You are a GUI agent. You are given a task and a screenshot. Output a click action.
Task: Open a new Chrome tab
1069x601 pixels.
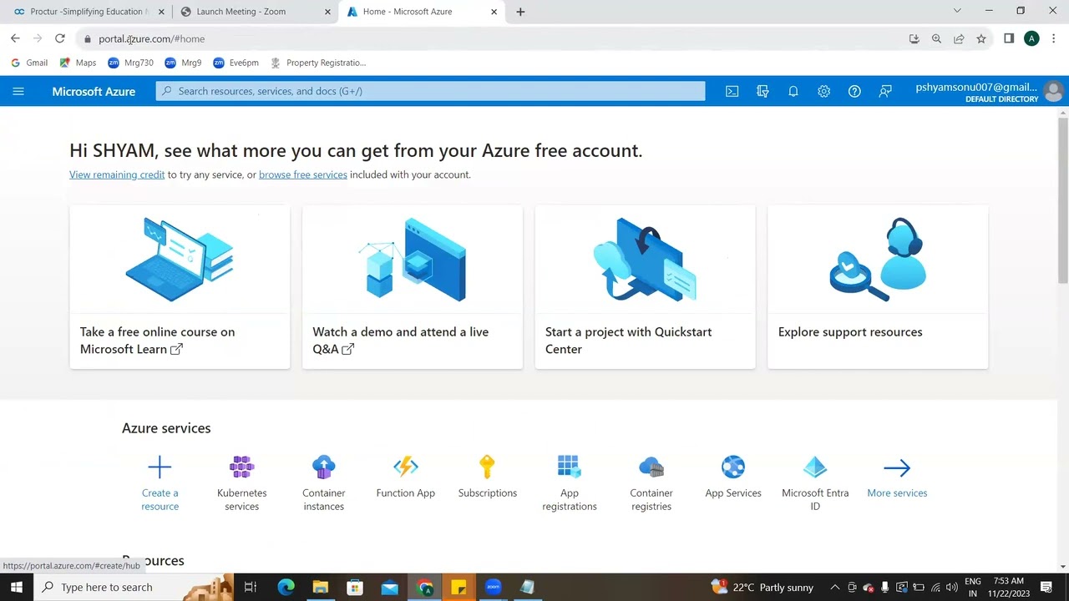pos(520,12)
